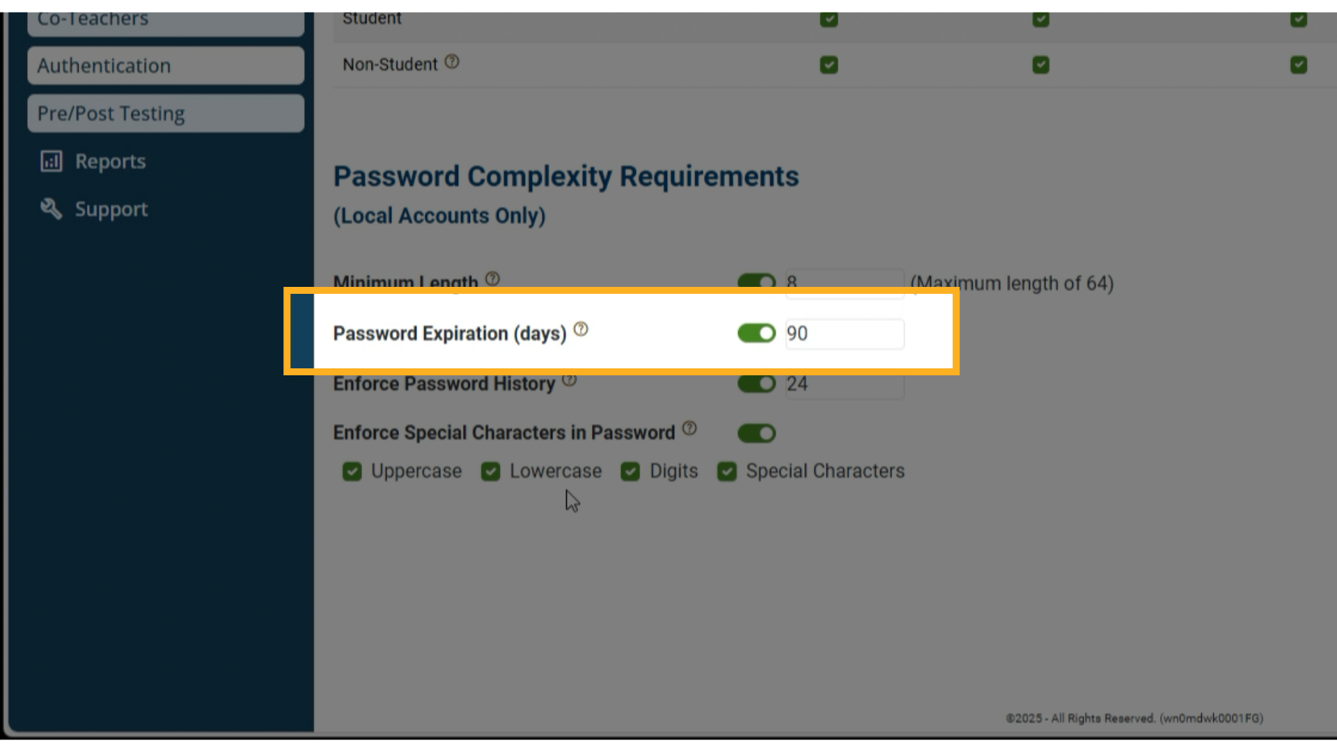Click the Support wrench icon
Viewport: 1337px width, 752px height.
tap(50, 209)
